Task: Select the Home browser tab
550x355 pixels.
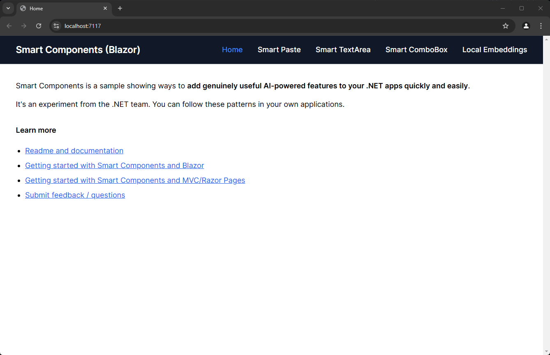Action: point(64,8)
